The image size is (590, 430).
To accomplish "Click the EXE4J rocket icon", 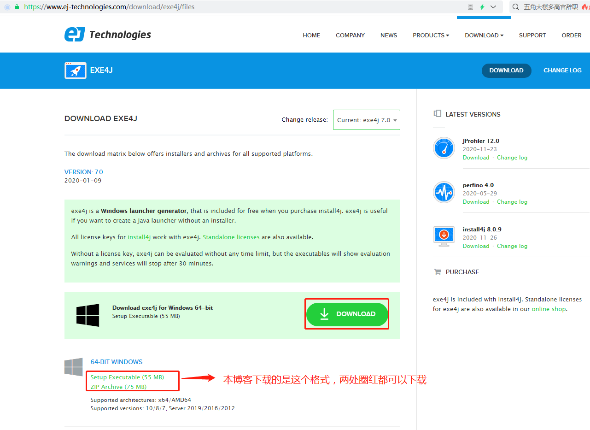I will (76, 71).
